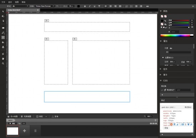
Task: Toggle strikethrough formatting
Action: coord(99,6)
